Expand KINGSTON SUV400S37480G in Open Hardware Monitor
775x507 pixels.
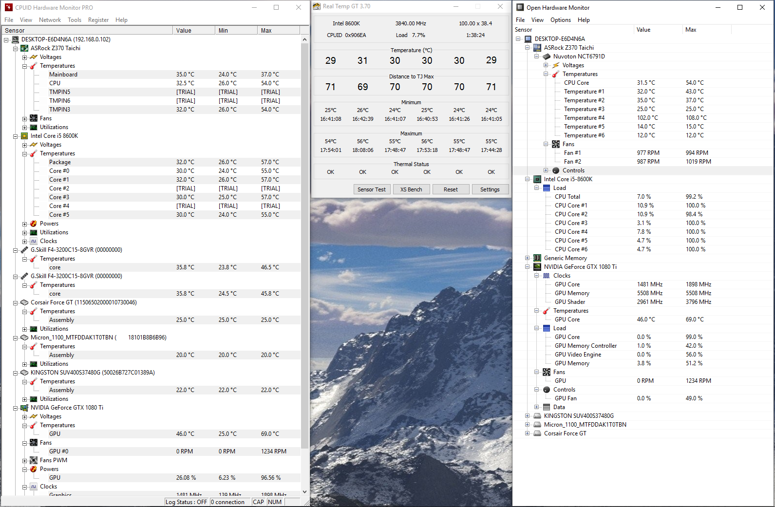tap(527, 416)
